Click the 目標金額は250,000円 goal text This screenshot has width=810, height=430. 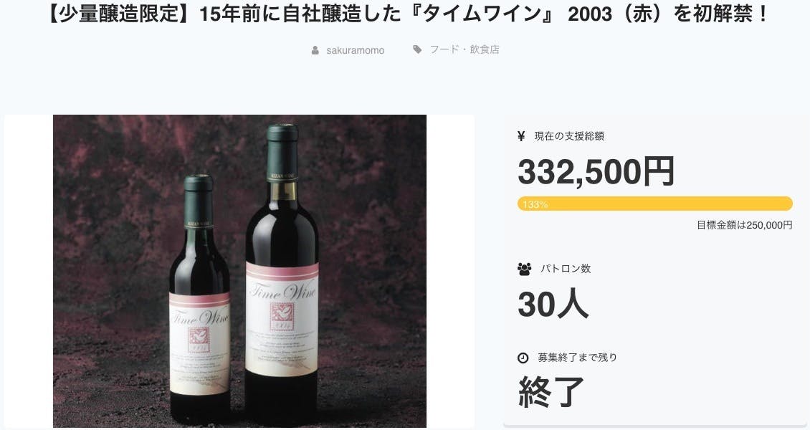(x=744, y=225)
